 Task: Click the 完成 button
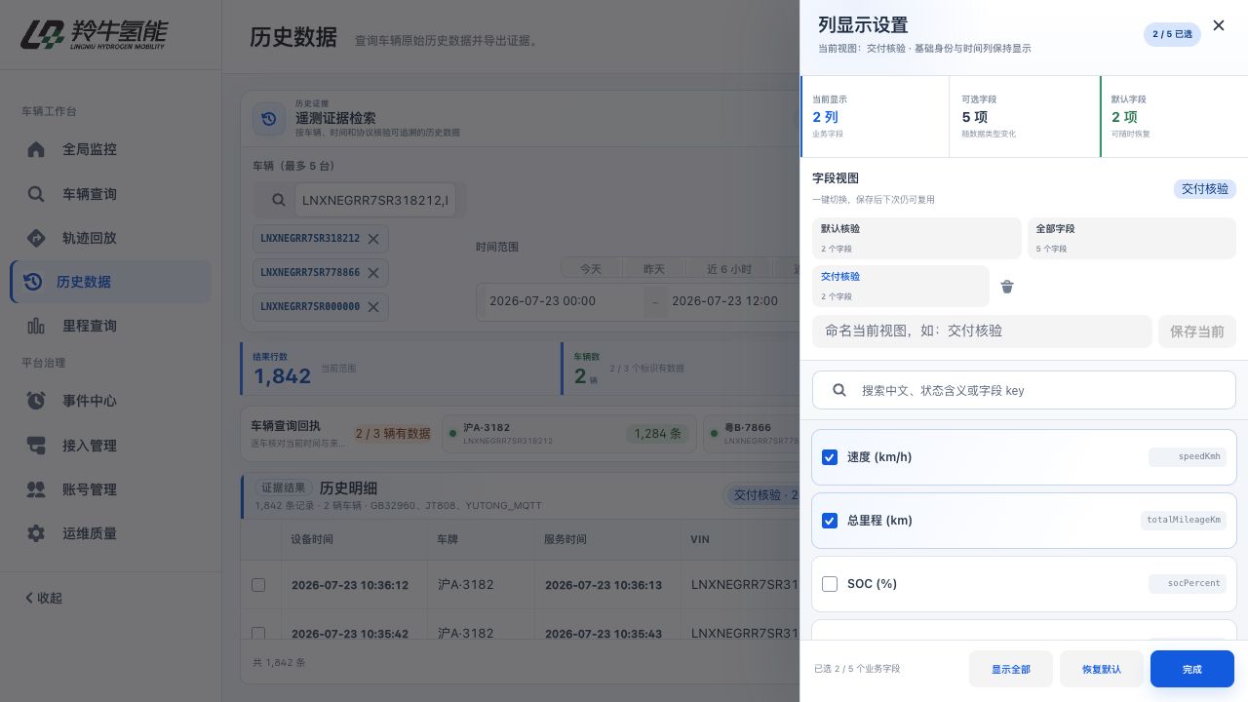(x=1192, y=669)
